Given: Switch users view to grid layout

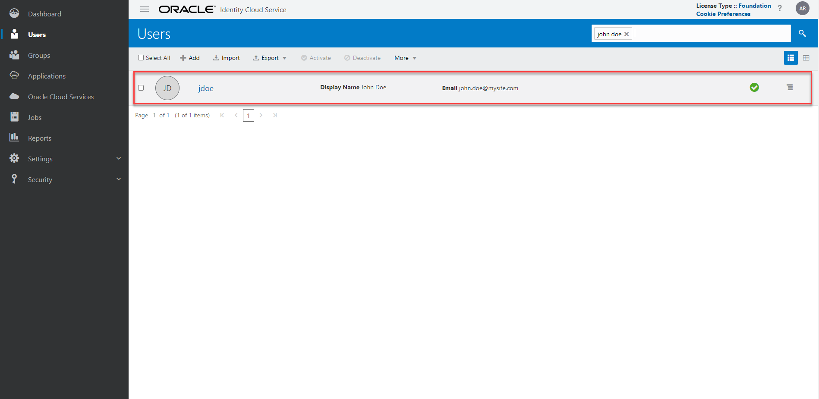Looking at the screenshot, I should pyautogui.click(x=806, y=57).
